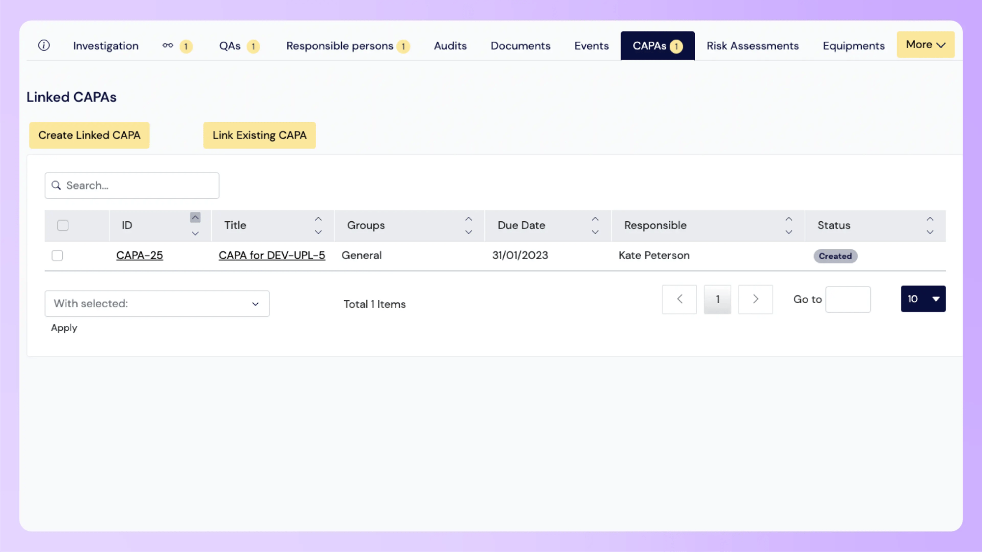Toggle the select-all header checkbox
This screenshot has height=552, width=982.
pos(63,226)
